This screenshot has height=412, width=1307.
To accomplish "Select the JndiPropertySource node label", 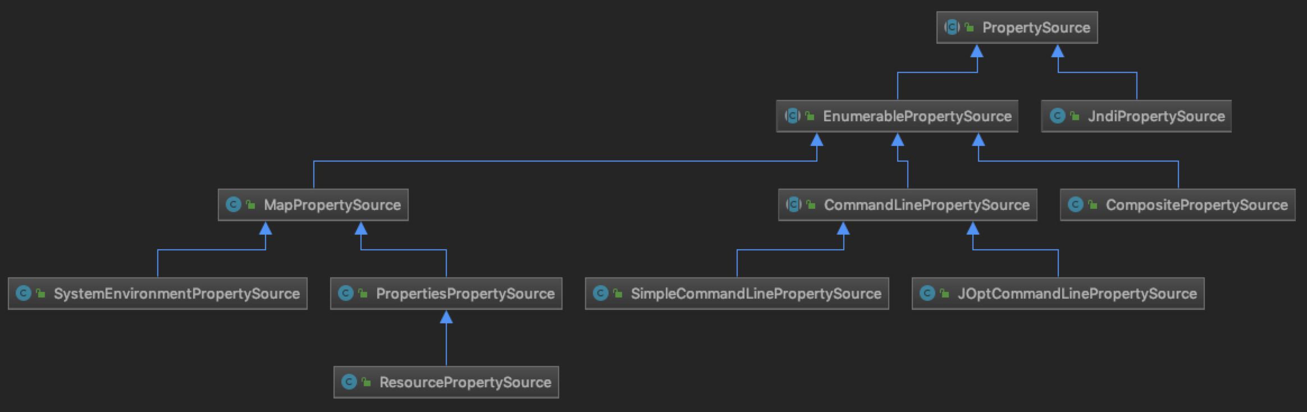I will pos(1157,116).
